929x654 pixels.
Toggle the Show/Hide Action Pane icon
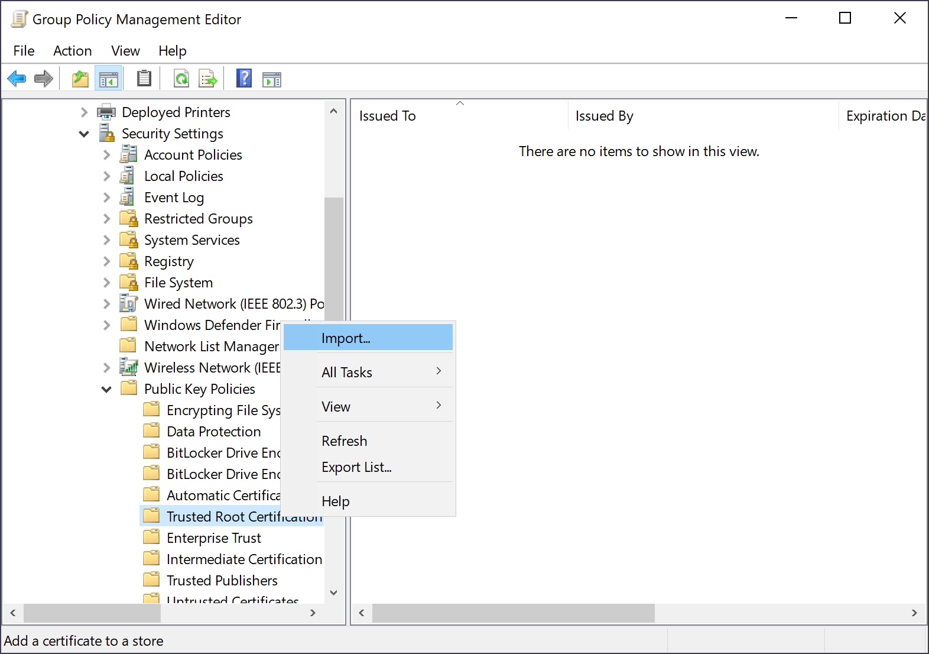click(272, 78)
